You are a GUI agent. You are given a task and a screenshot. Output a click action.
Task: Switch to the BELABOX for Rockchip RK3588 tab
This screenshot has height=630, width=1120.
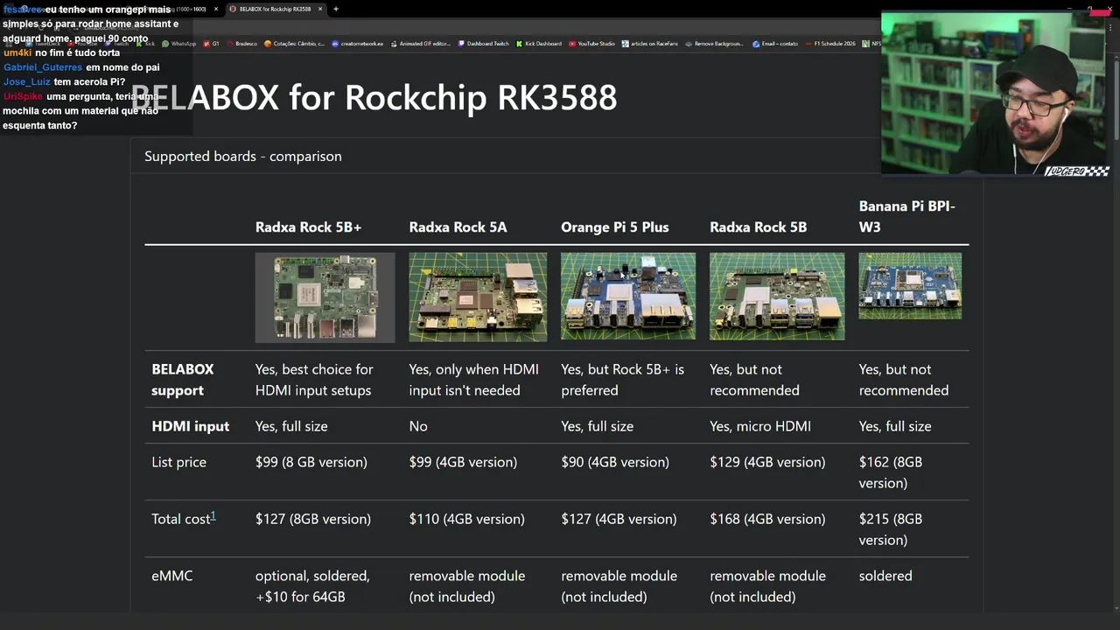coord(276,9)
